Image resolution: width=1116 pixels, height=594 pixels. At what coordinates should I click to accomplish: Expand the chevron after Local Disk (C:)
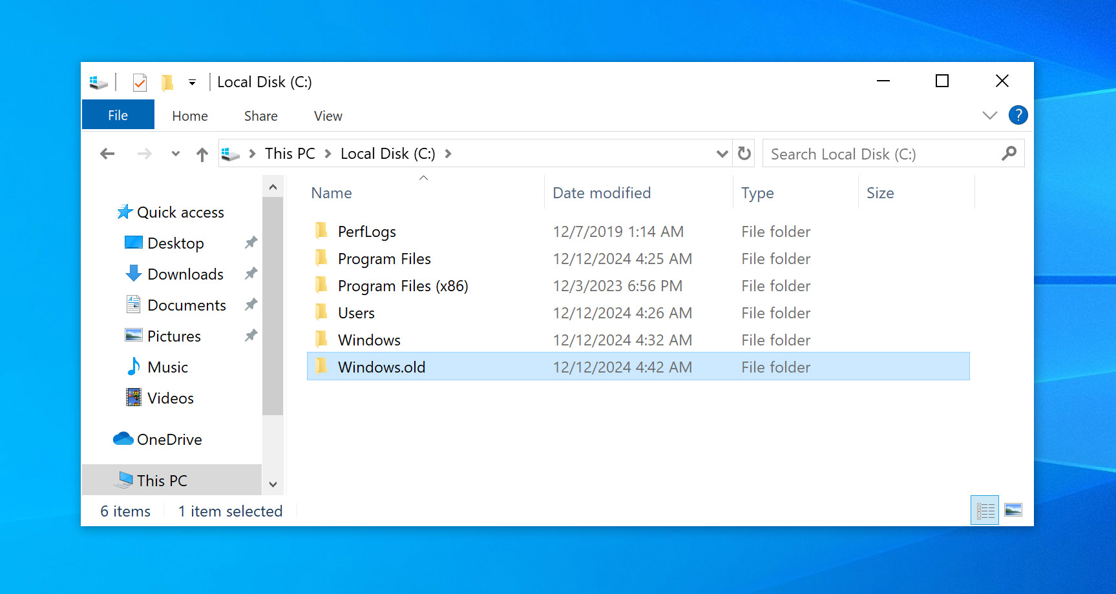click(448, 154)
